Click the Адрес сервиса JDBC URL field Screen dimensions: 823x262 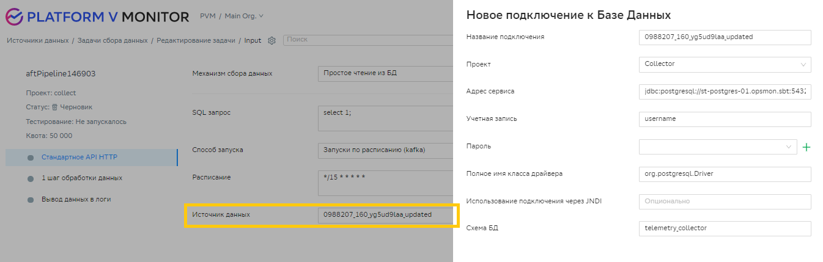[724, 92]
